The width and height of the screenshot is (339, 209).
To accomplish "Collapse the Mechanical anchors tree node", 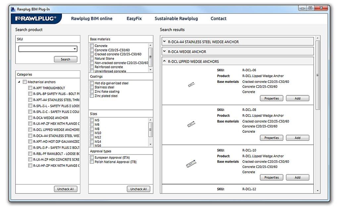I will click(19, 82).
